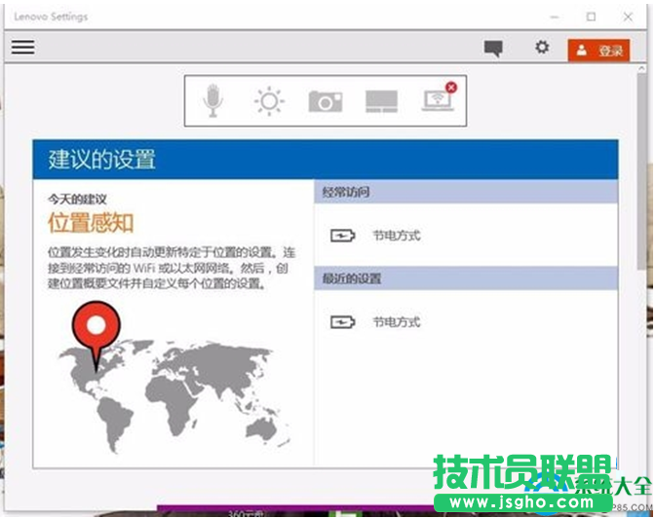
Task: Open the hamburger navigation menu
Action: point(22,47)
